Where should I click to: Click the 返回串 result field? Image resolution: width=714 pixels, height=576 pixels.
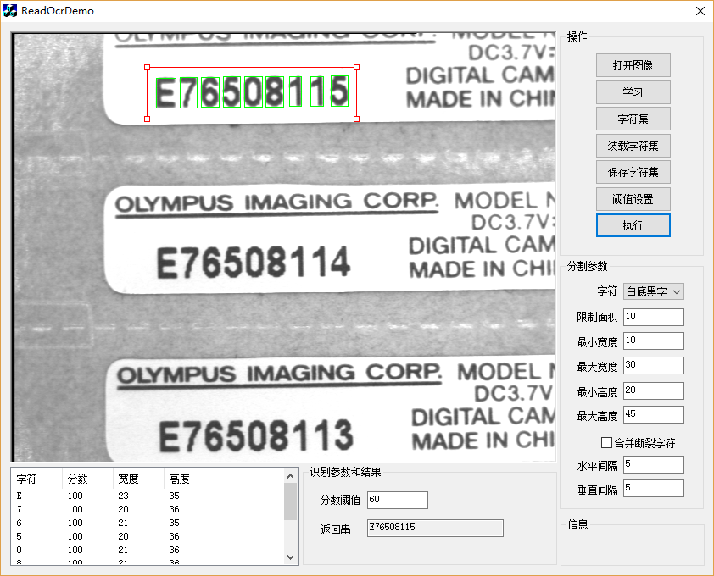pos(434,528)
